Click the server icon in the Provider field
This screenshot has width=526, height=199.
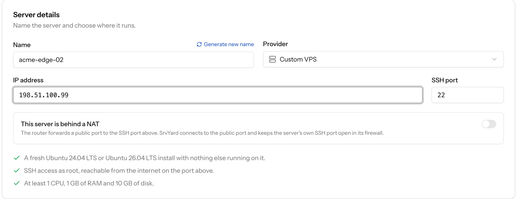tap(272, 59)
